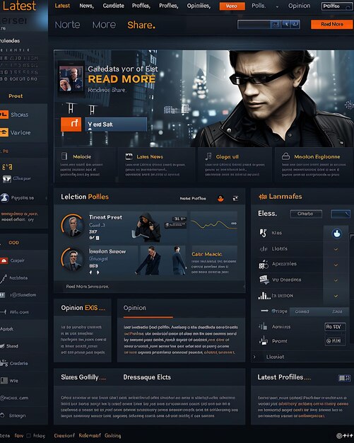Click the button in Aonnirs row
Viewport: 354px width, 443px height.
[335, 327]
